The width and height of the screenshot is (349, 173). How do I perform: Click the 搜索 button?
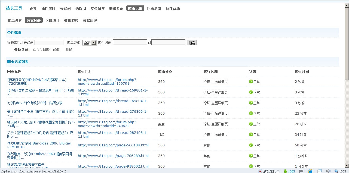click(192, 43)
